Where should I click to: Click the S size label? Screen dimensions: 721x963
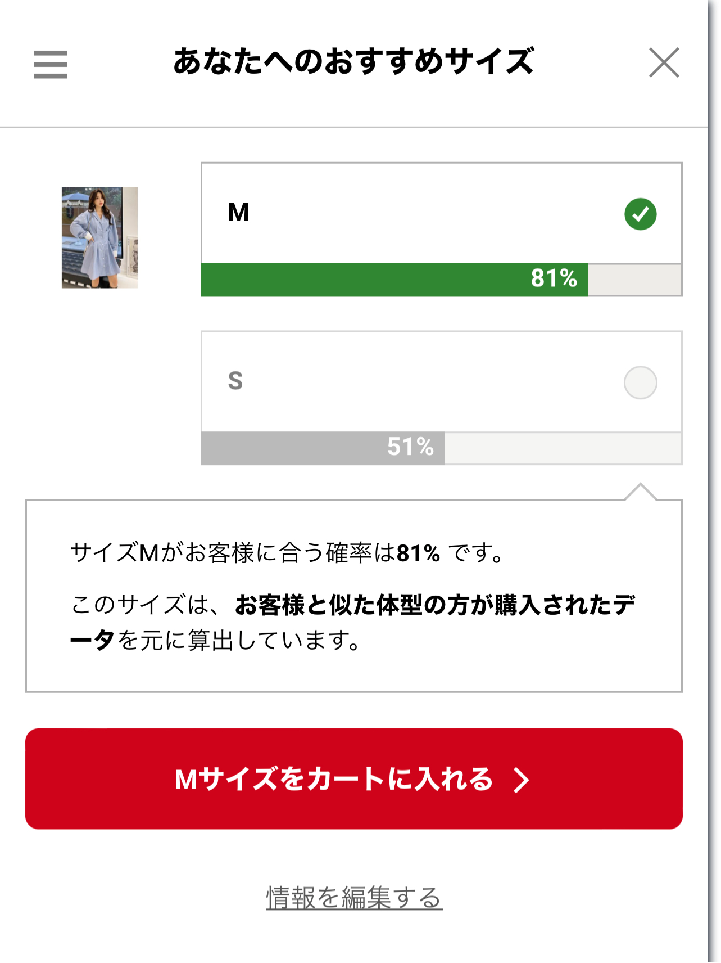[x=235, y=381]
